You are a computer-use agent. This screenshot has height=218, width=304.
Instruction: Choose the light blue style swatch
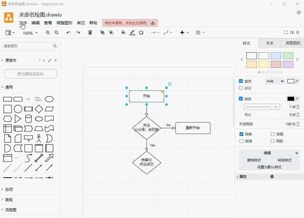(276, 56)
